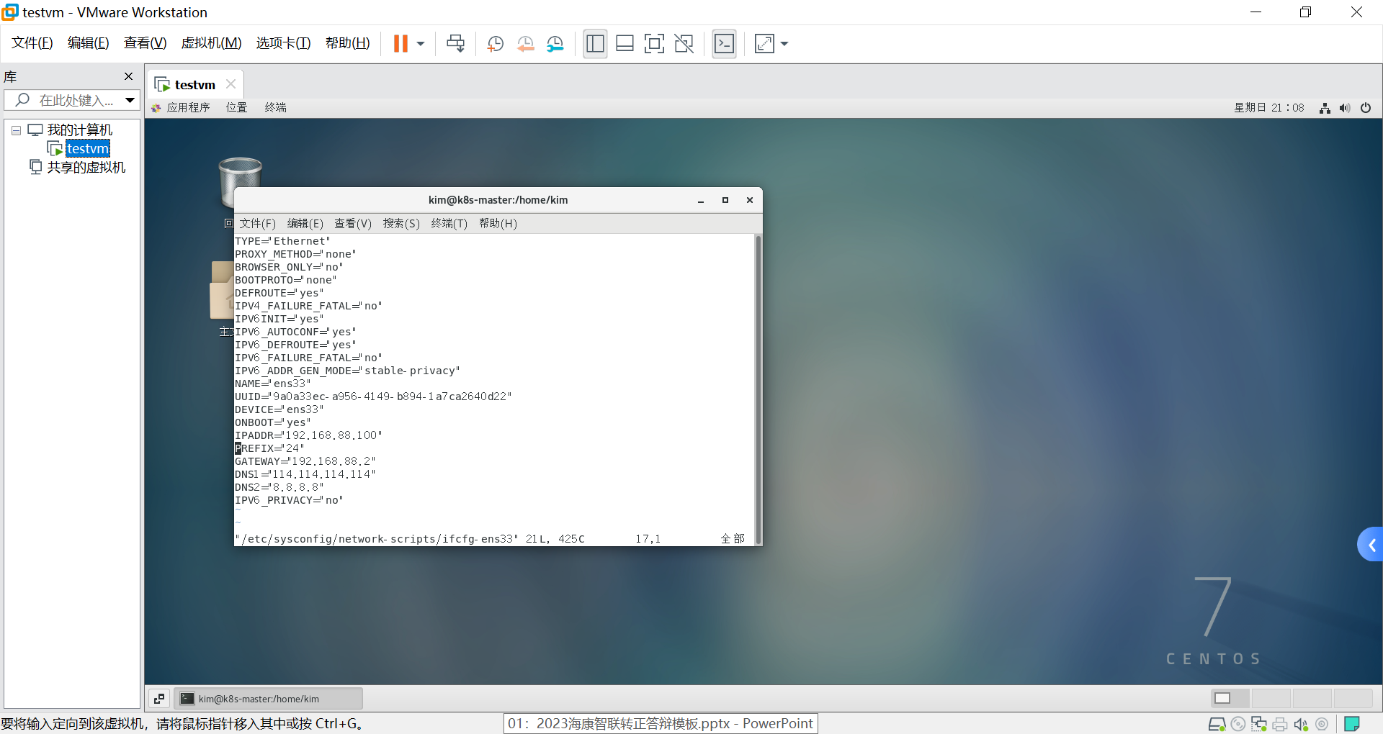The image size is (1383, 734).
Task: Open the CentOS 位置 menu
Action: [236, 107]
